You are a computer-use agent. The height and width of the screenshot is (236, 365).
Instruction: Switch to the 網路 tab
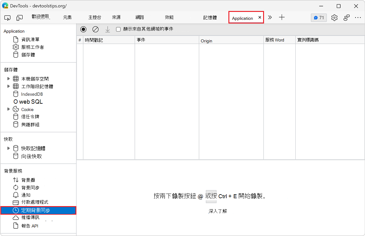click(x=139, y=18)
